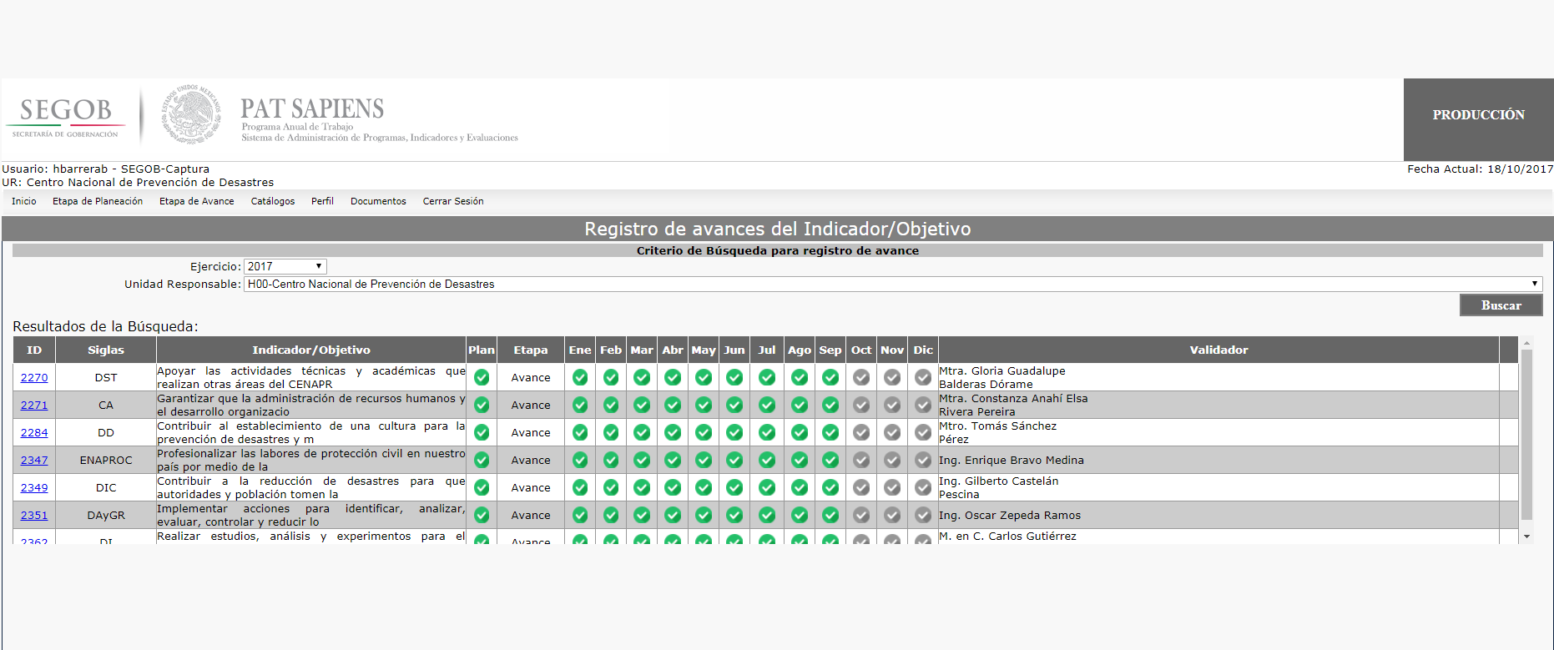Screen dimensions: 1554x650
Task: Click the Feb check icon for row 2284
Action: [611, 432]
